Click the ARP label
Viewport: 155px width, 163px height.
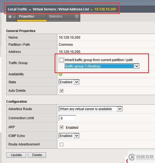12,127
